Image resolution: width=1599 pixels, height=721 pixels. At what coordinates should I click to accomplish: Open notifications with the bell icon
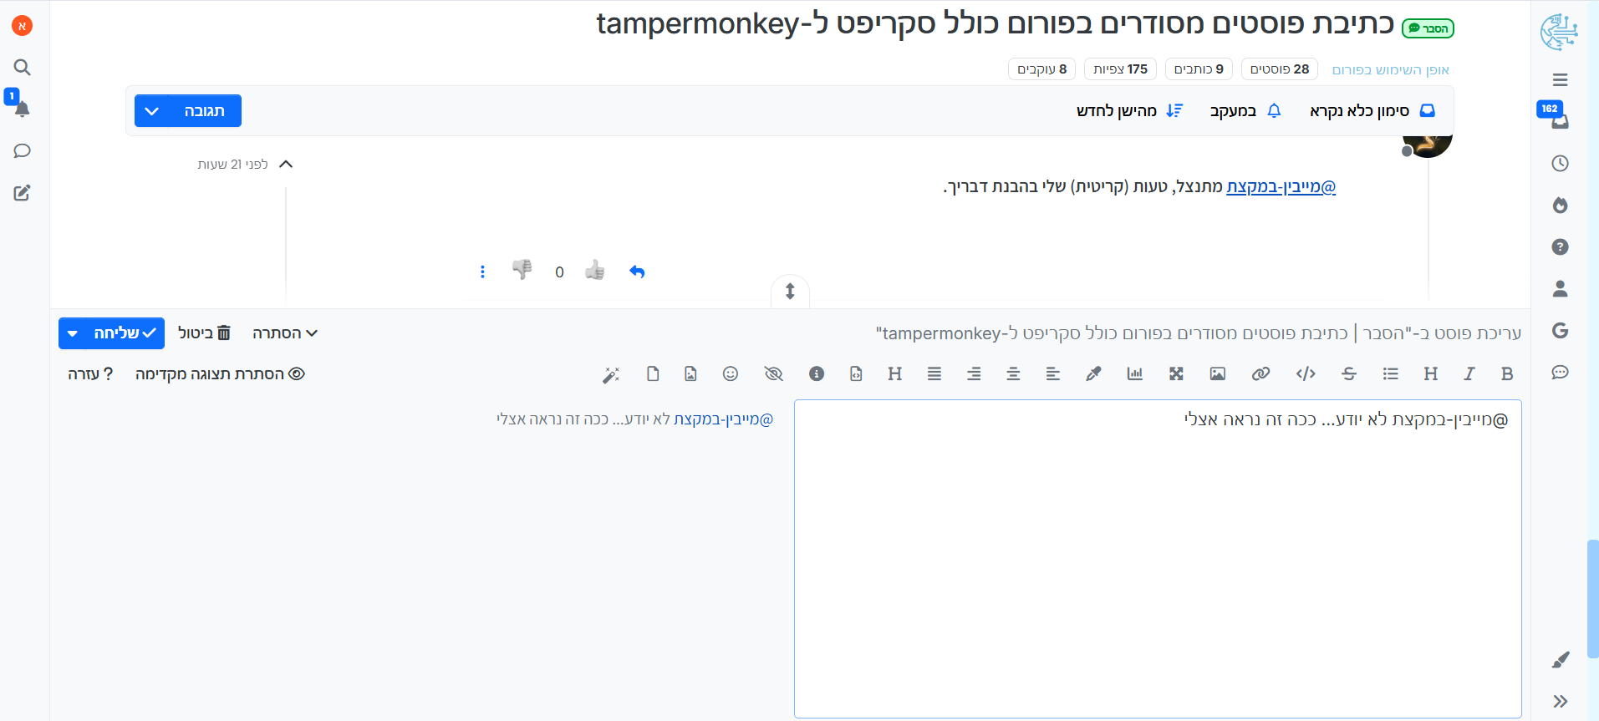click(x=23, y=109)
